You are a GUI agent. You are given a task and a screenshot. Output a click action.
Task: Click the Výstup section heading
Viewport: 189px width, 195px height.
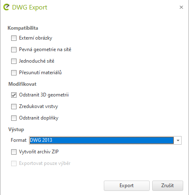16,129
